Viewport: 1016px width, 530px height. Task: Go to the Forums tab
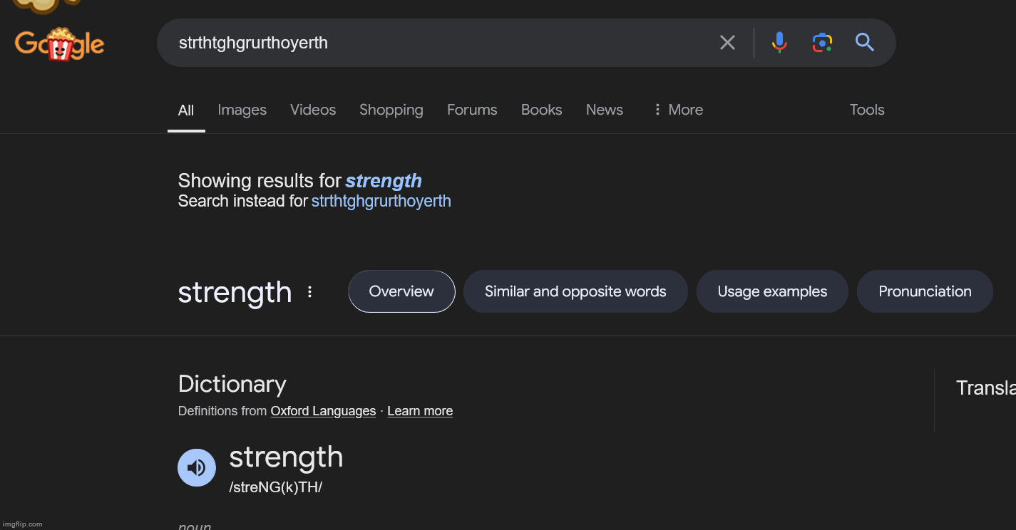(472, 110)
